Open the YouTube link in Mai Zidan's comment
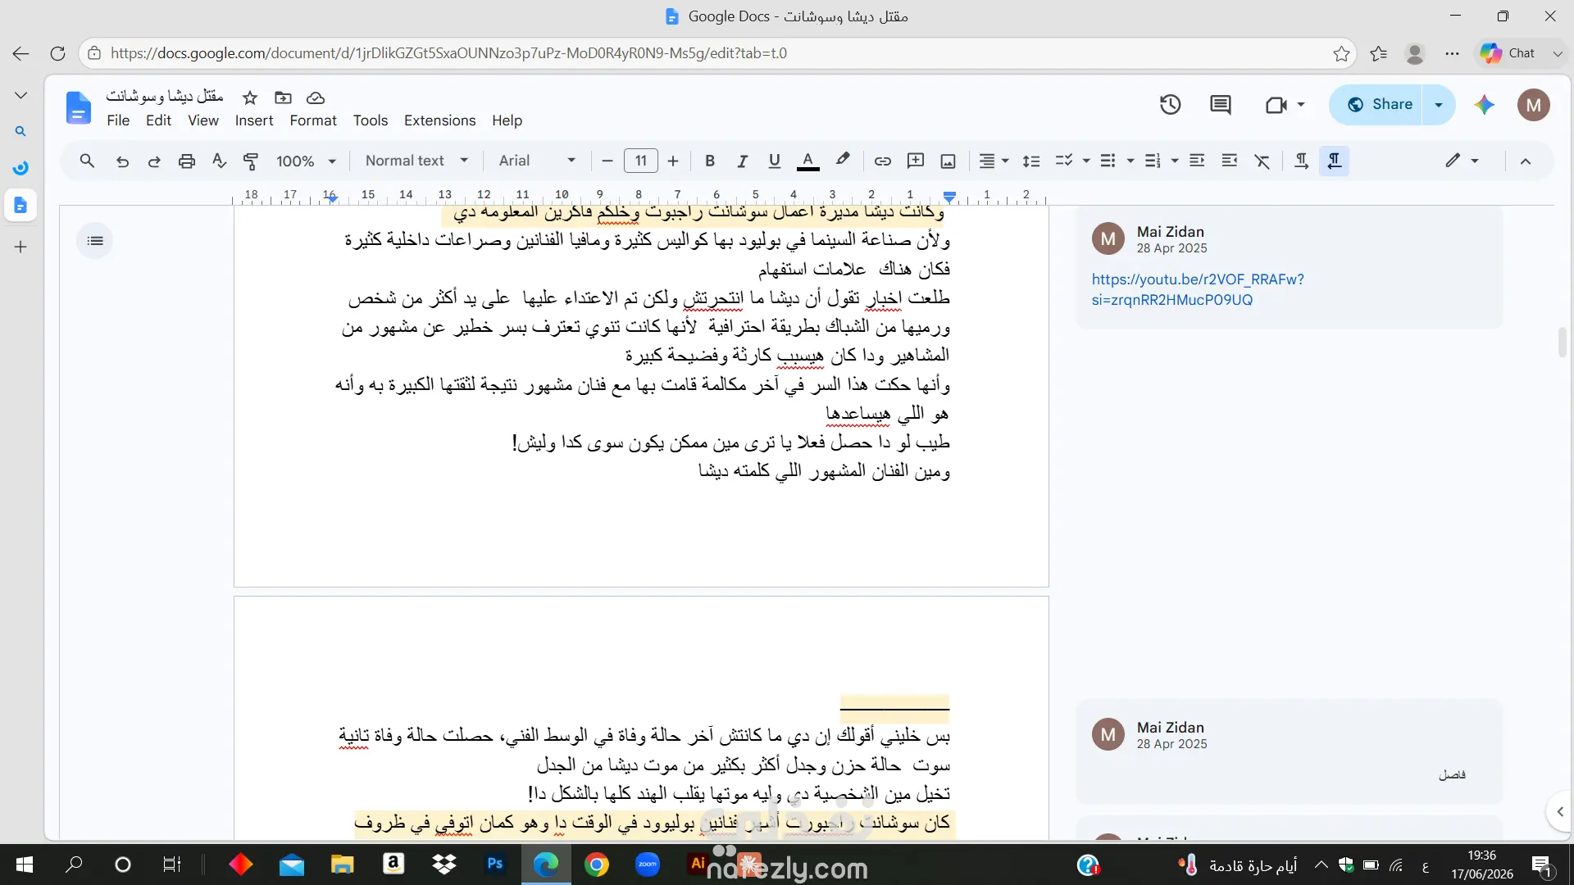Screen dimensions: 1574x885 (x=1198, y=289)
